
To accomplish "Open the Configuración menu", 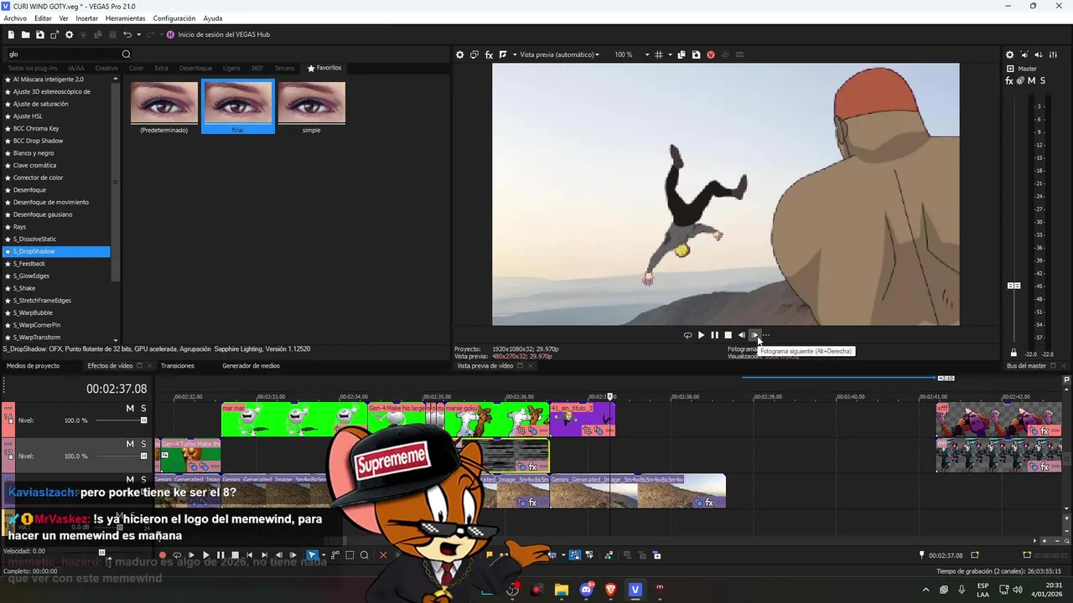I will click(174, 18).
